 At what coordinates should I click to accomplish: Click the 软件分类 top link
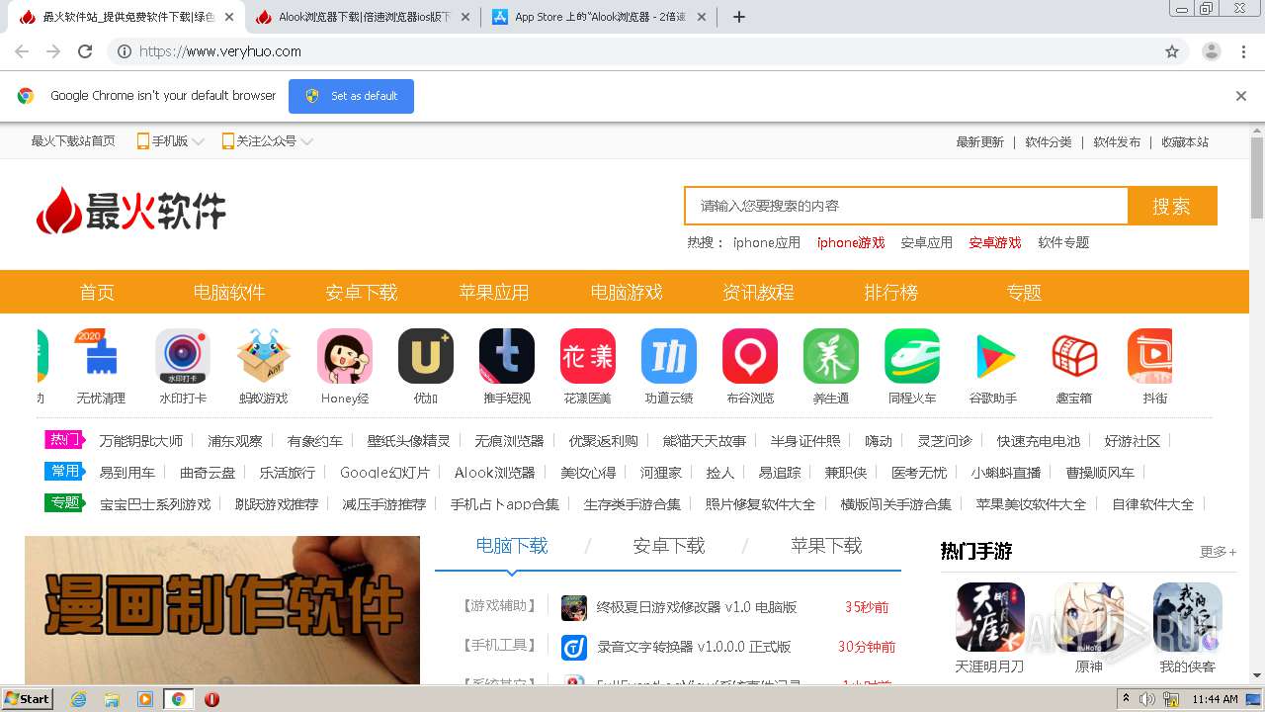[x=1049, y=141]
